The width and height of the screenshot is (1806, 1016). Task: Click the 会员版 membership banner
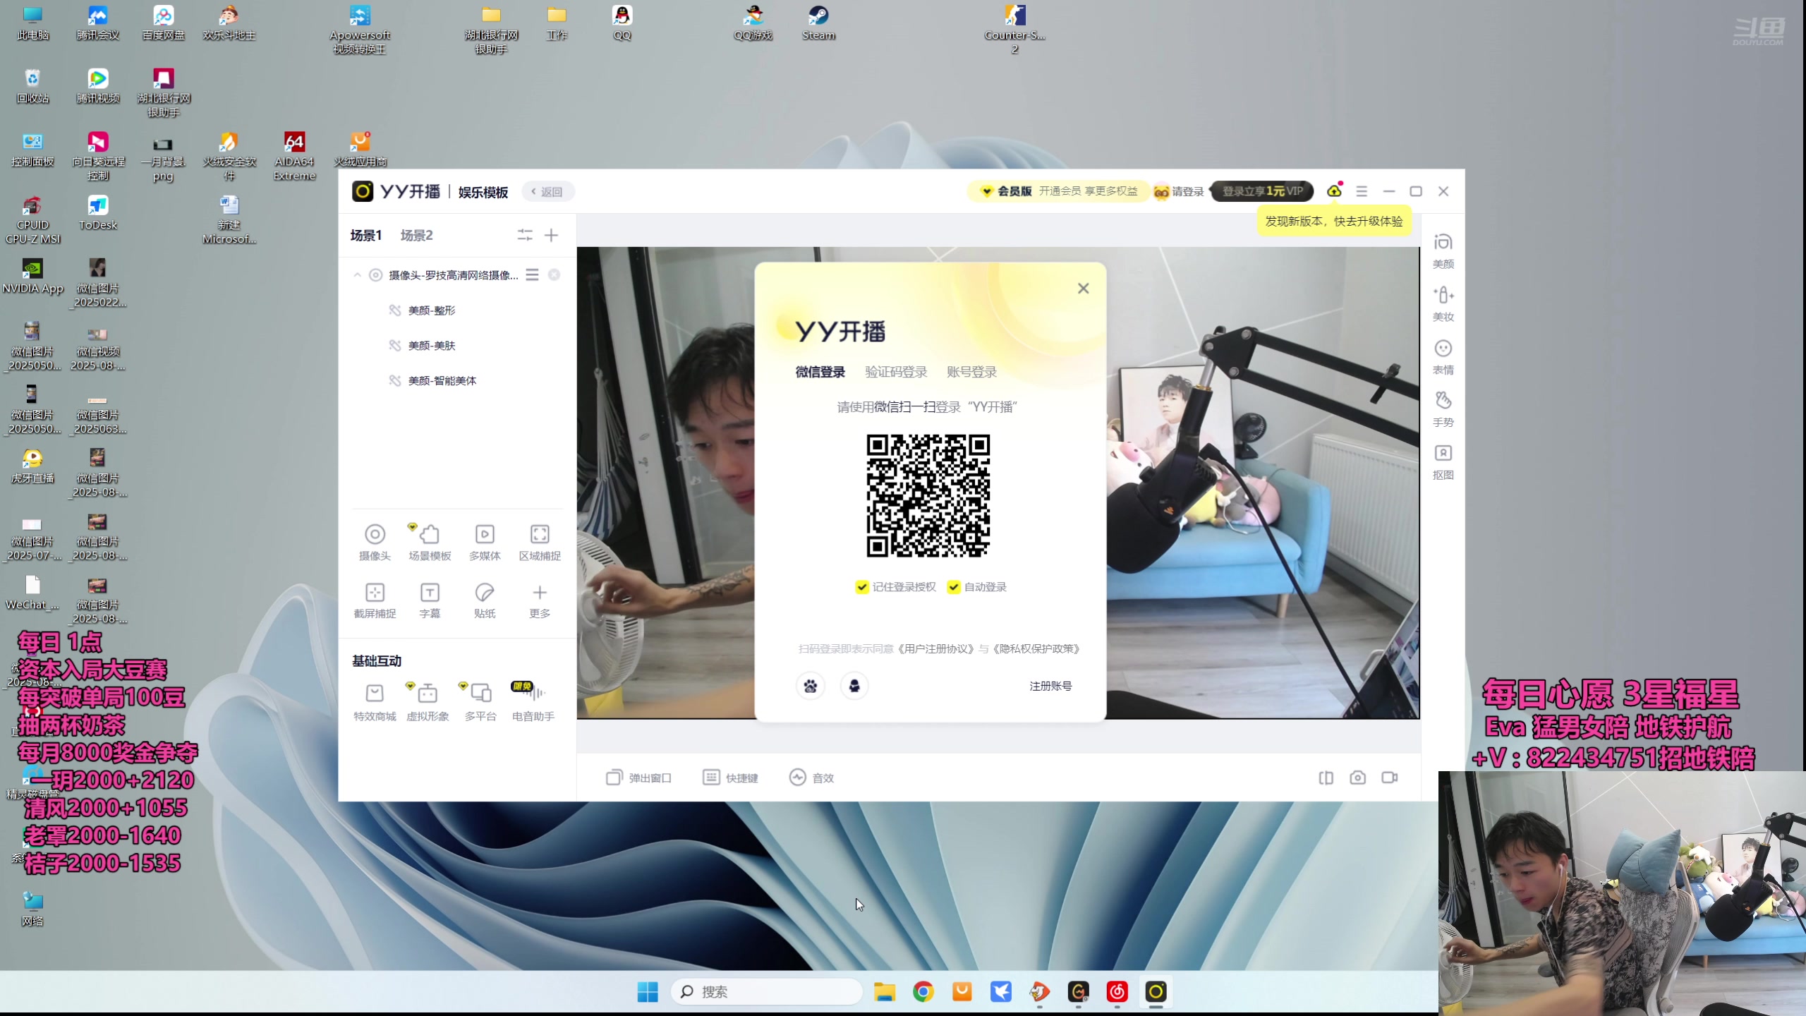tap(1058, 191)
